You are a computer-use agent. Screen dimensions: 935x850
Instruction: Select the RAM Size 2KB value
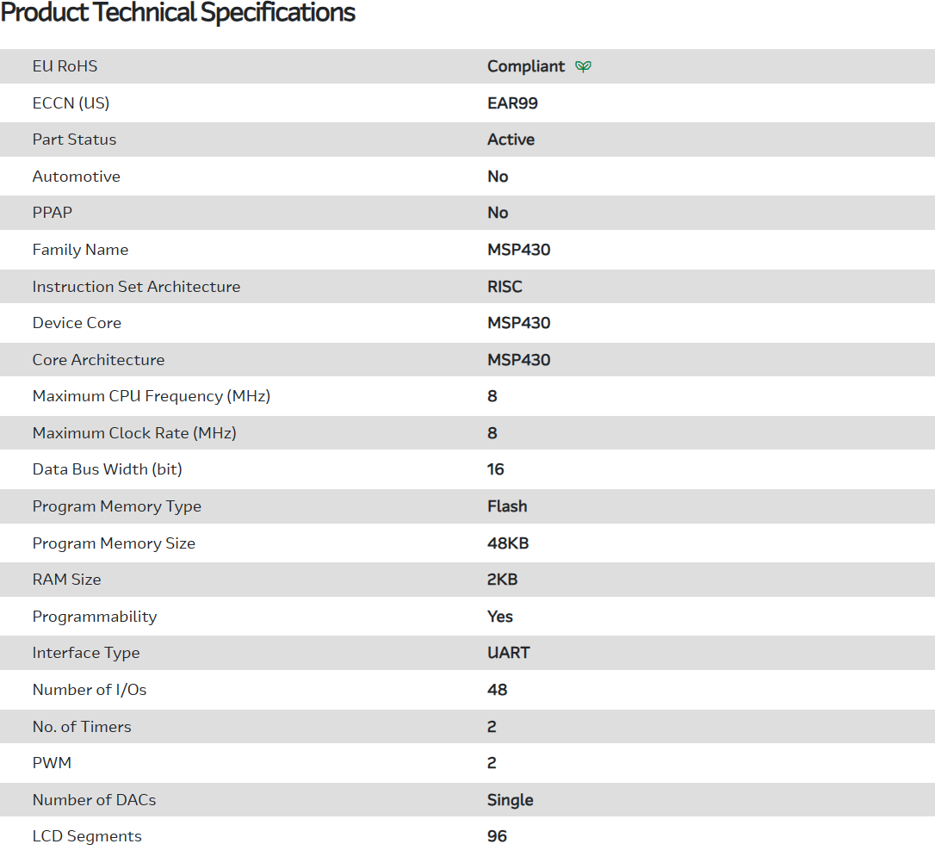tap(502, 580)
